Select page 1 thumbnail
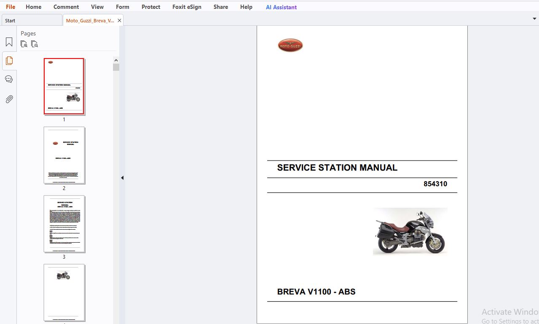Image resolution: width=539 pixels, height=324 pixels. click(x=64, y=86)
